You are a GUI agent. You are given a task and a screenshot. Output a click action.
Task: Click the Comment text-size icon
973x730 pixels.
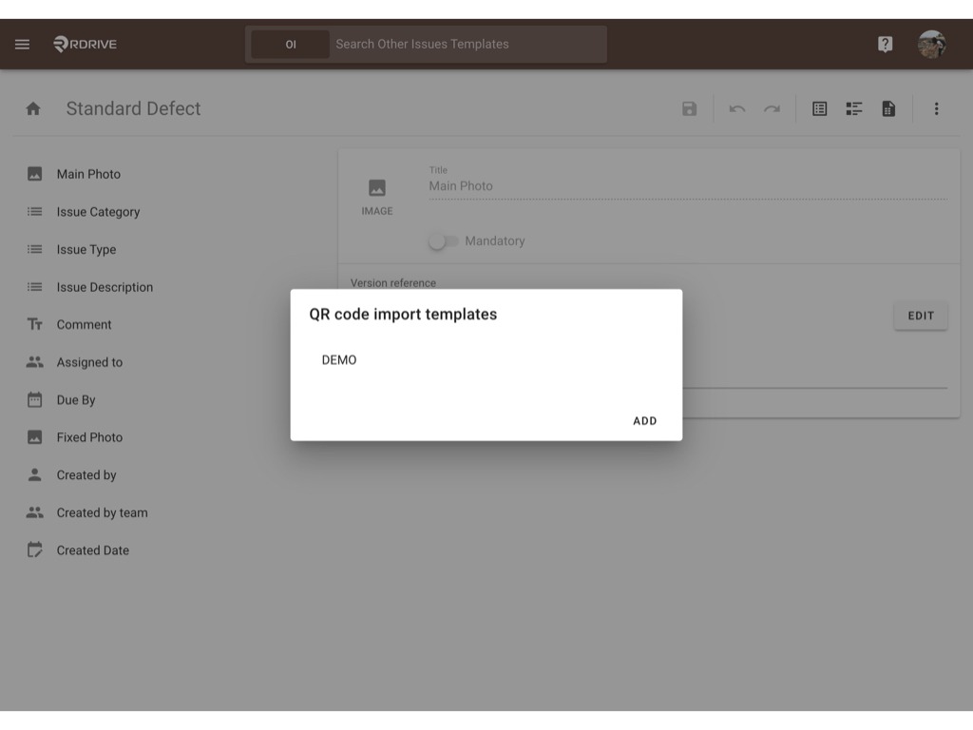point(35,325)
